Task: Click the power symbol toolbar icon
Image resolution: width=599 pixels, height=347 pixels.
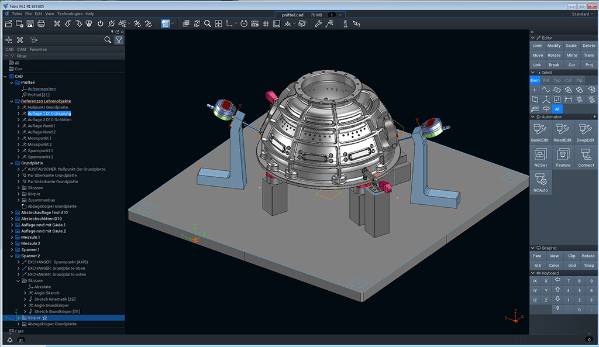Action: (x=100, y=23)
